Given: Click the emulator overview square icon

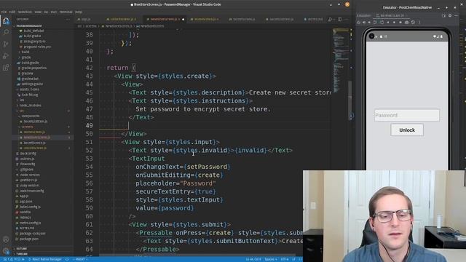Looking at the screenshot, I should [400, 23].
